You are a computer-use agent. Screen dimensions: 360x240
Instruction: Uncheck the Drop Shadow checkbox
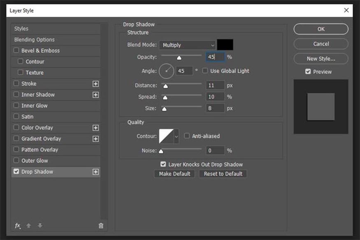coord(16,172)
